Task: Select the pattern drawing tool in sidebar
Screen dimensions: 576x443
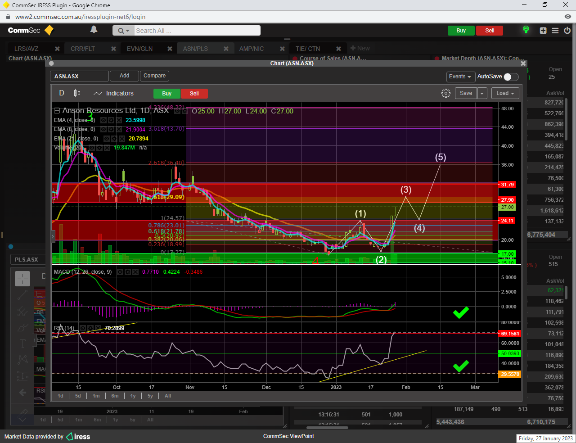Action: (x=22, y=359)
